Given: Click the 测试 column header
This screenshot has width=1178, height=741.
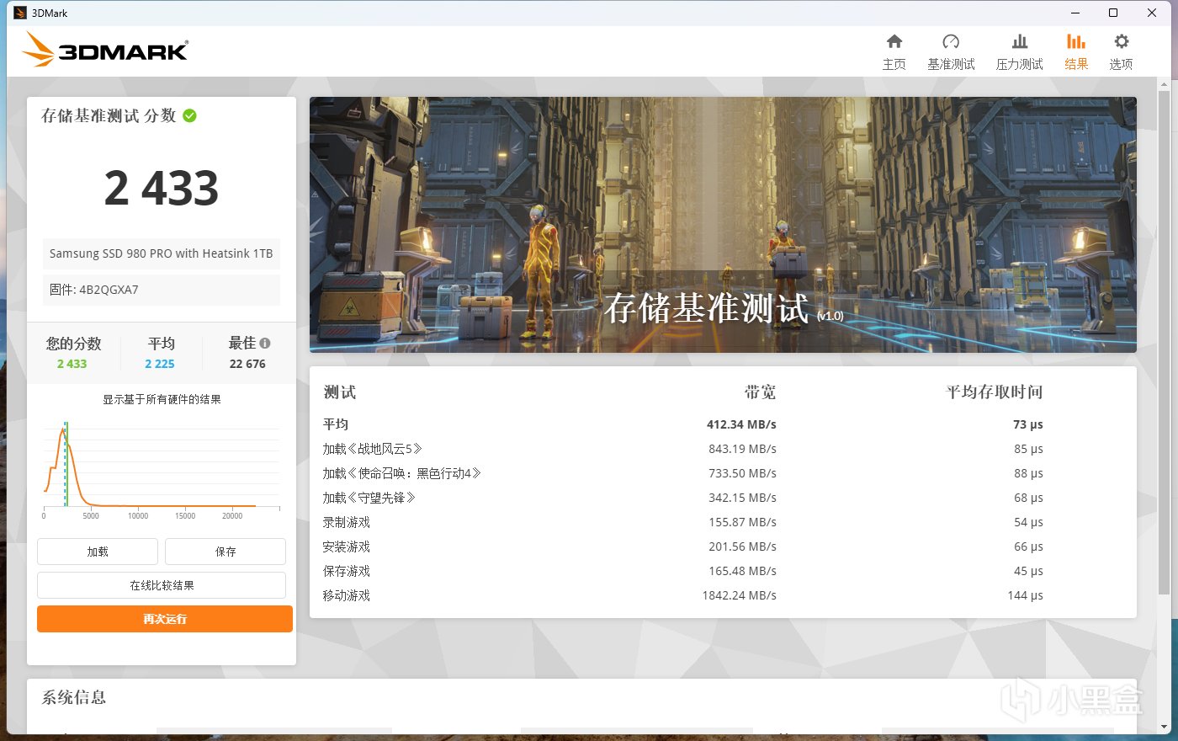Looking at the screenshot, I should (339, 392).
